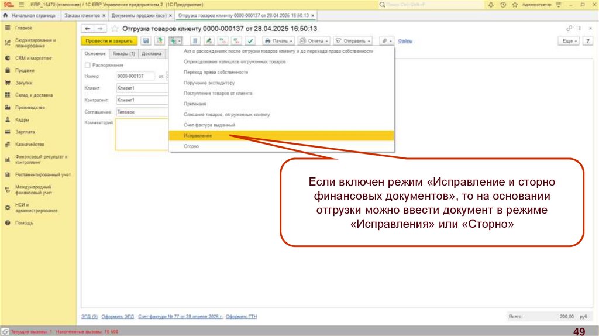
Task: Click the document movements list icon
Action: [x=195, y=40]
